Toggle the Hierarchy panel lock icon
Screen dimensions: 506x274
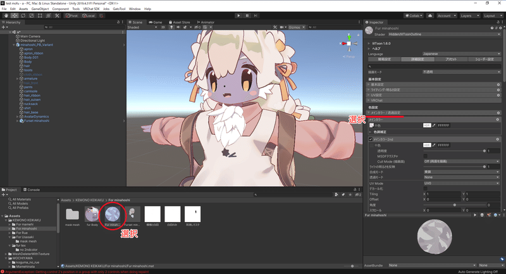pyautogui.click(x=118, y=22)
